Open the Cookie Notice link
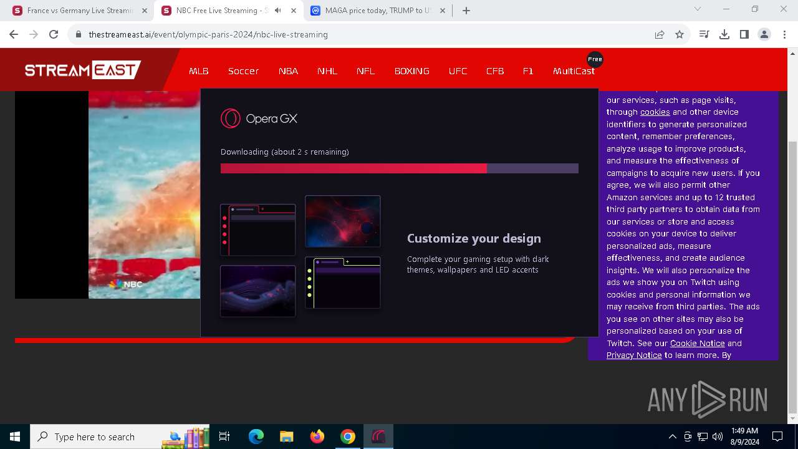798x449 pixels. tap(697, 344)
